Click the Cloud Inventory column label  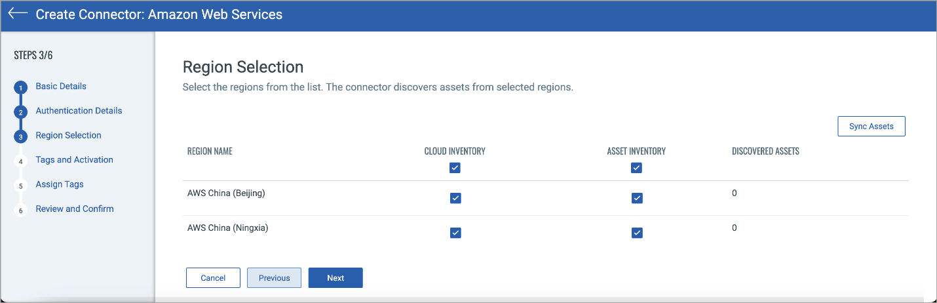pyautogui.click(x=455, y=151)
